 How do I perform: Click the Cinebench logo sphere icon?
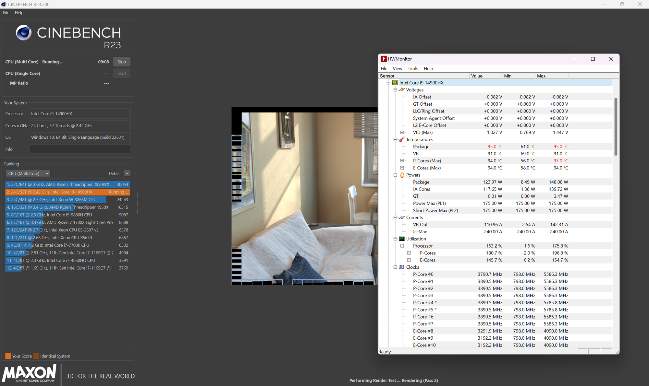(x=24, y=32)
